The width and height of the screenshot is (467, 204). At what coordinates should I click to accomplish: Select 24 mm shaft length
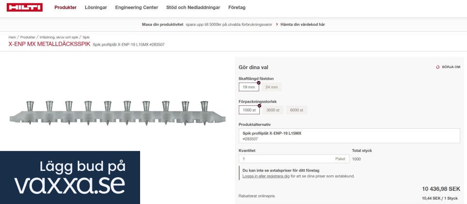point(271,87)
